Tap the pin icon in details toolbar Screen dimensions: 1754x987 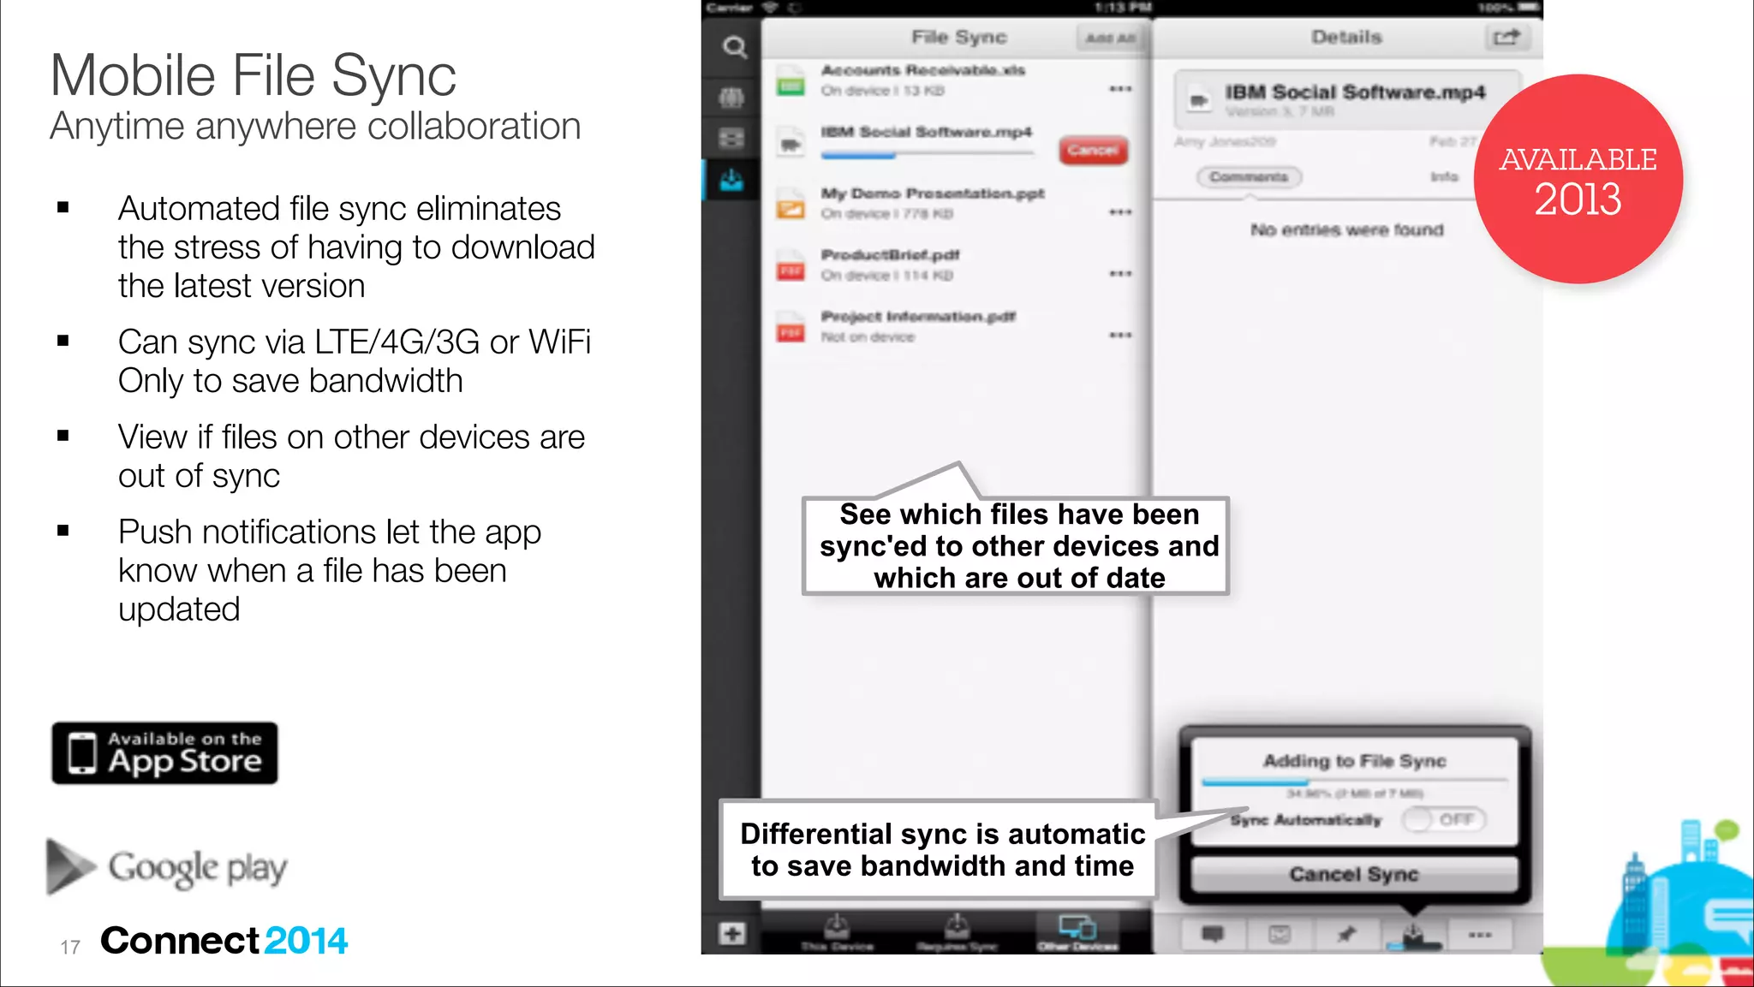tap(1346, 935)
